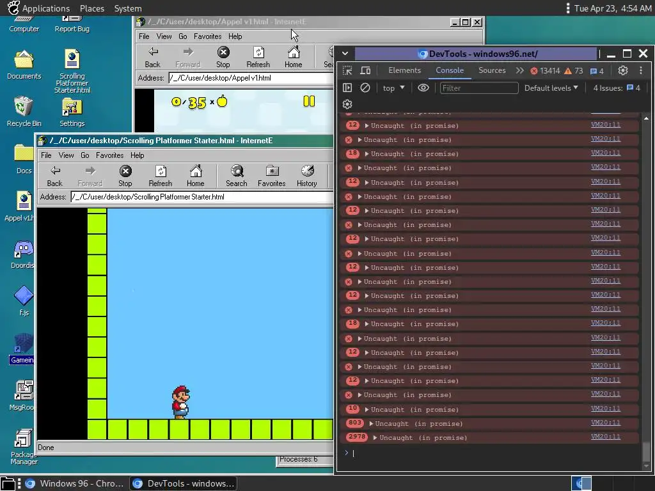This screenshot has width=655, height=491.
Task: Clear the console with the ban icon
Action: pos(365,88)
